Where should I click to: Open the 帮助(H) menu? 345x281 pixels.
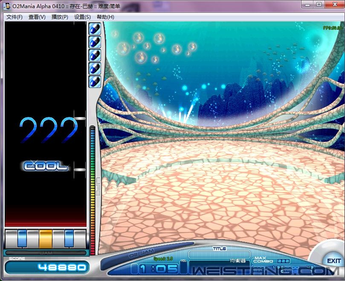tap(105, 17)
